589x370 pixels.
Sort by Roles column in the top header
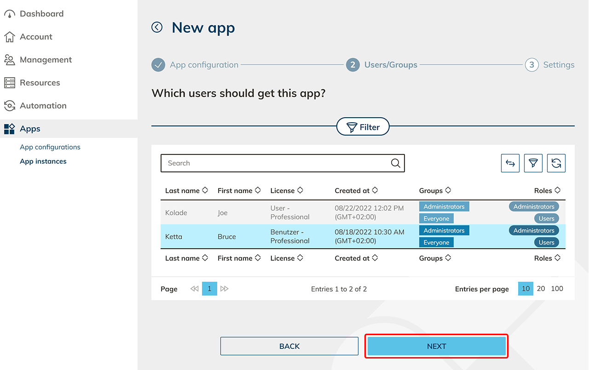coord(547,191)
